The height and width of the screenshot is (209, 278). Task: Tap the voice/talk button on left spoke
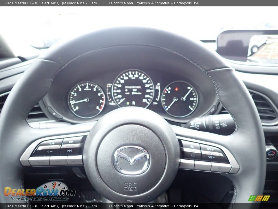pos(39,161)
